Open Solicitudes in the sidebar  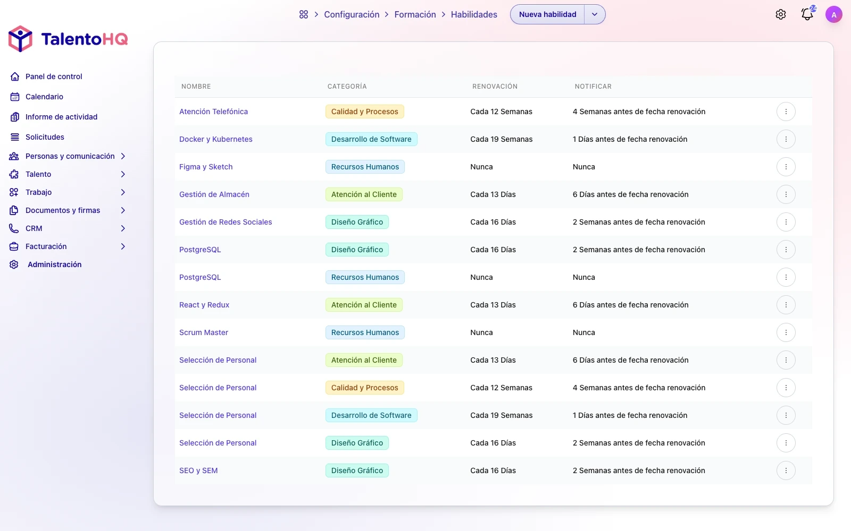point(45,137)
